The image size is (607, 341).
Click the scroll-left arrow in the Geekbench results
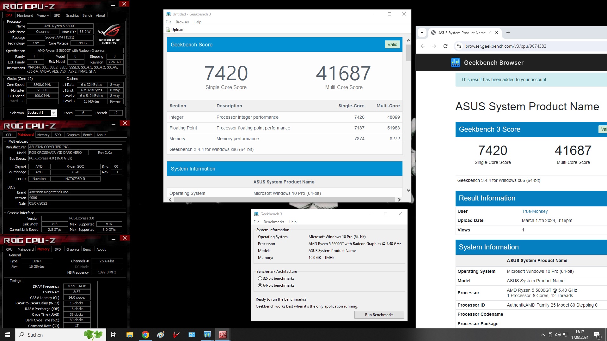[x=170, y=200]
